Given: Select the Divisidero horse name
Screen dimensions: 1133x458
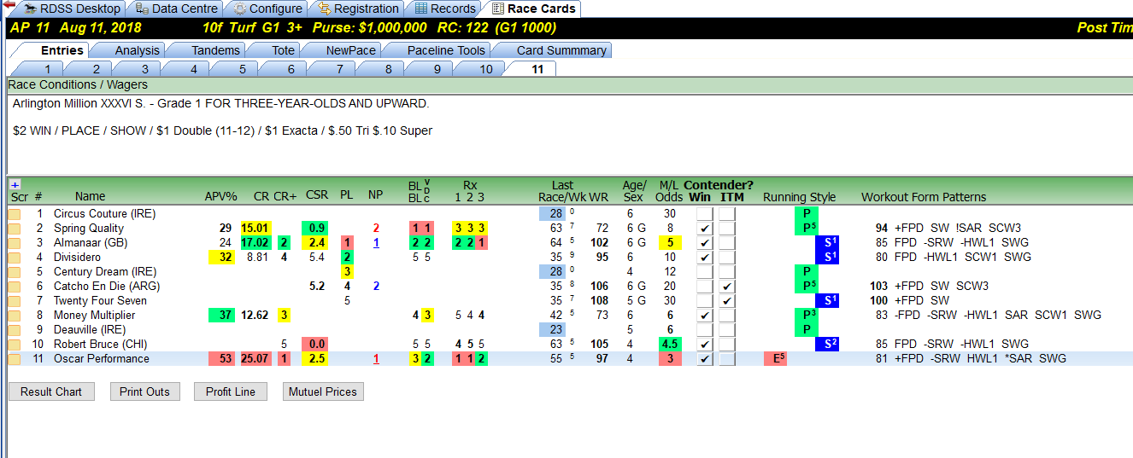Looking at the screenshot, I should 77,258.
